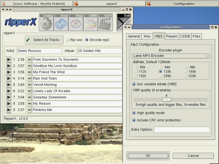Switch to Linux Software Mozilla Firebird taskbar item
Image resolution: width=219 pixels, height=164 pixels.
coord(37,4)
